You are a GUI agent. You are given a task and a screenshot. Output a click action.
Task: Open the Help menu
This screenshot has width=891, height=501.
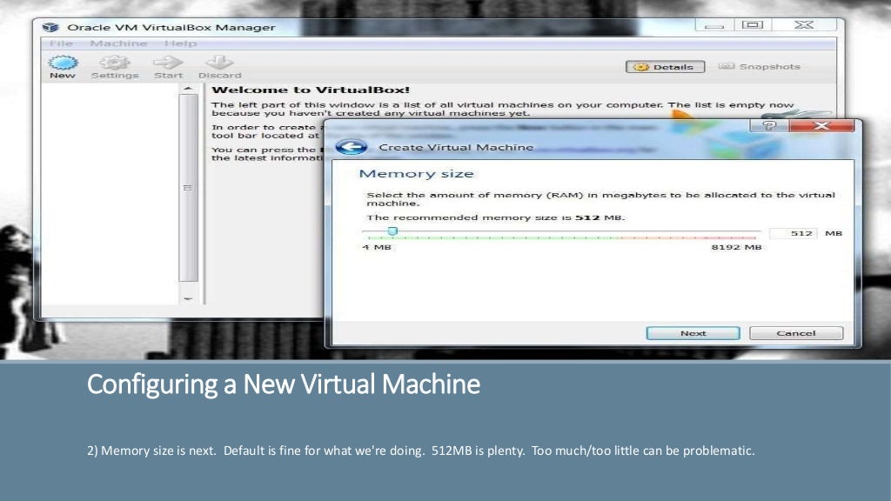(180, 43)
